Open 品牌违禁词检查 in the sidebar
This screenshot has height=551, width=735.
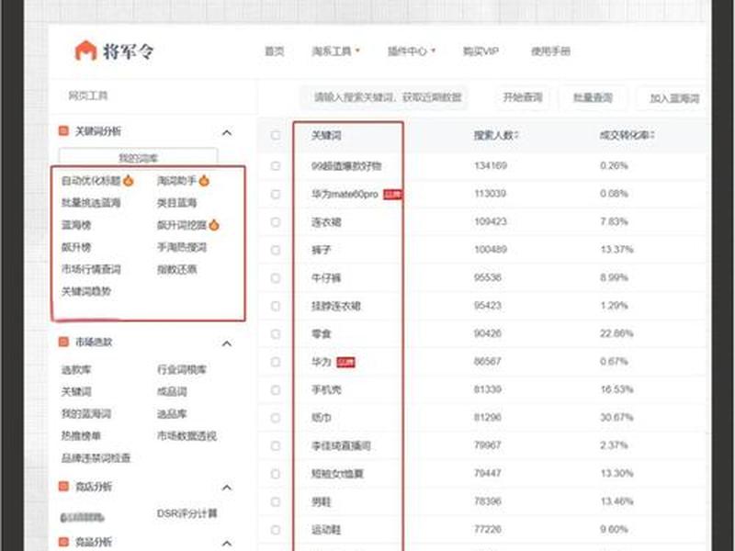coord(96,457)
